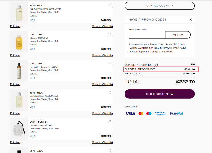Click the American Express logo
Viewport: 212px width, 153px height.
tap(160, 114)
